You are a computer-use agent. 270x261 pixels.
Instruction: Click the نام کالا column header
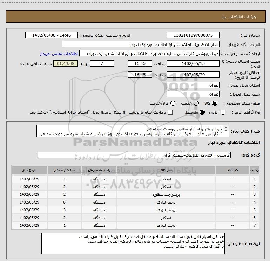[166, 170]
